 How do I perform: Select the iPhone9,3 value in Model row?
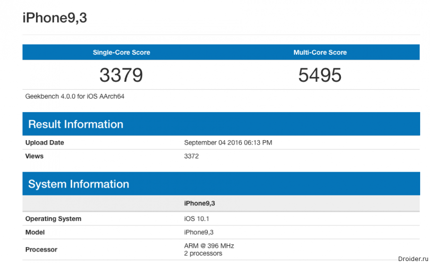click(x=198, y=232)
